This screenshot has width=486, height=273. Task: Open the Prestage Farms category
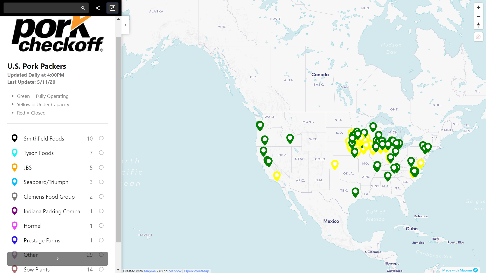pos(42,240)
